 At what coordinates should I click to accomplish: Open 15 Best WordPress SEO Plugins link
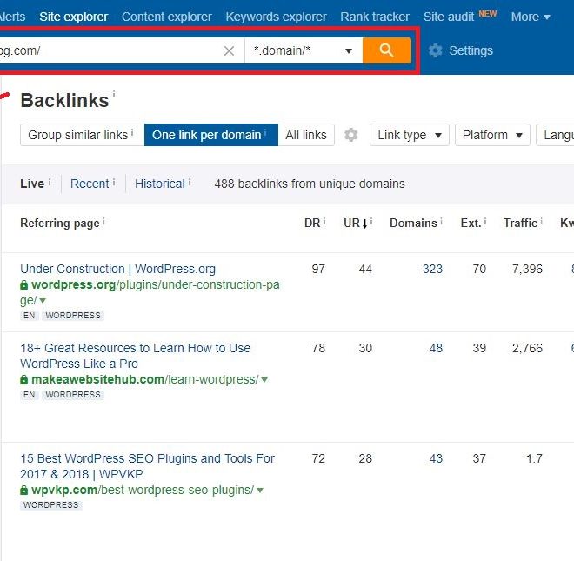[x=148, y=466]
